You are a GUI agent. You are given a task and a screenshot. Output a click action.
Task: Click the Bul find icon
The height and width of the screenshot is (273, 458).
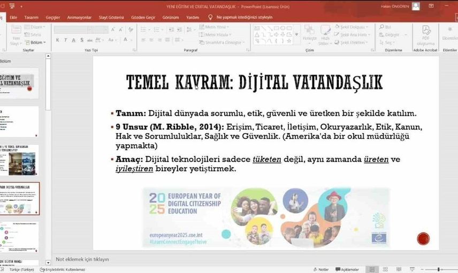(385, 27)
